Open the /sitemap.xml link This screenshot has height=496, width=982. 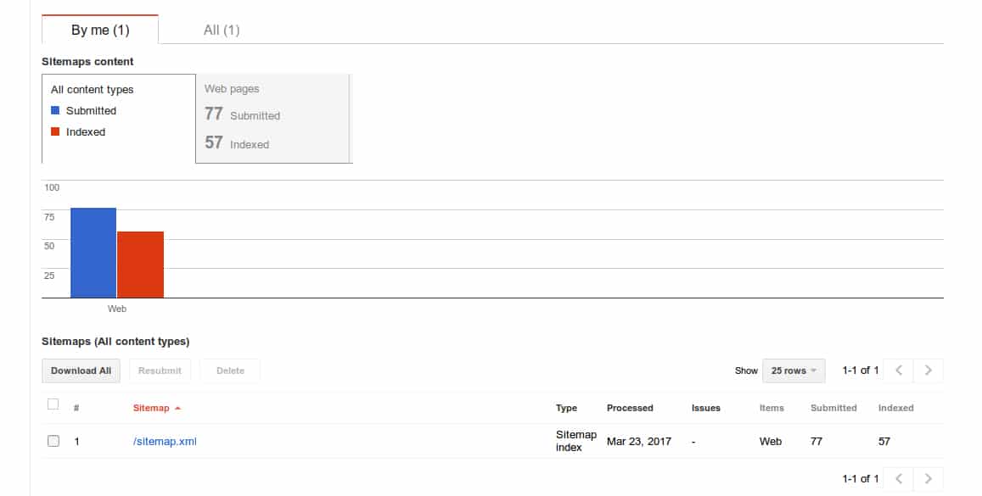[x=165, y=441]
